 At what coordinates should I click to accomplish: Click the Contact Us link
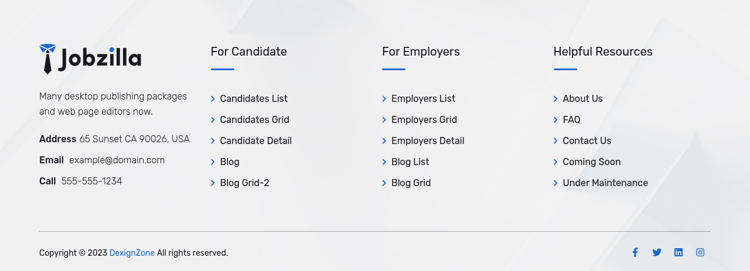(x=587, y=141)
